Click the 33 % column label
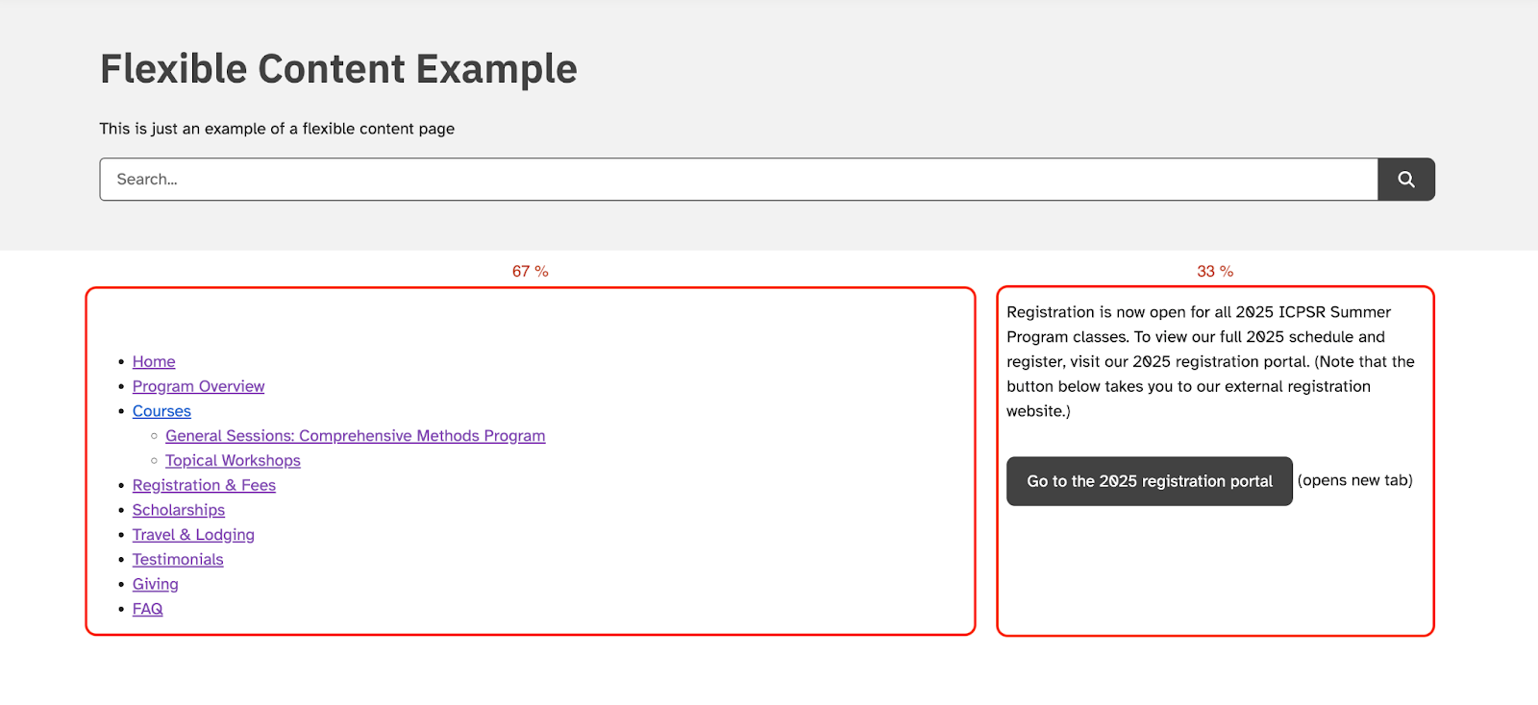This screenshot has height=705, width=1538. (1215, 272)
